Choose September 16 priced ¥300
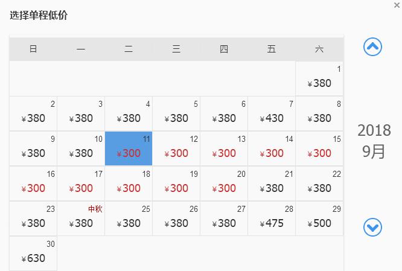The width and height of the screenshot is (402, 271). pyautogui.click(x=33, y=183)
